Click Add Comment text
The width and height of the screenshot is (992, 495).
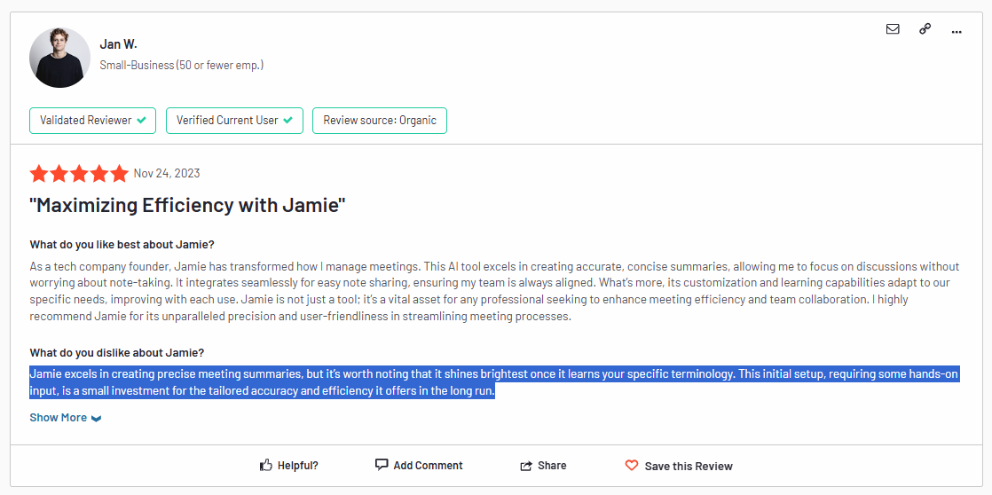pos(429,466)
